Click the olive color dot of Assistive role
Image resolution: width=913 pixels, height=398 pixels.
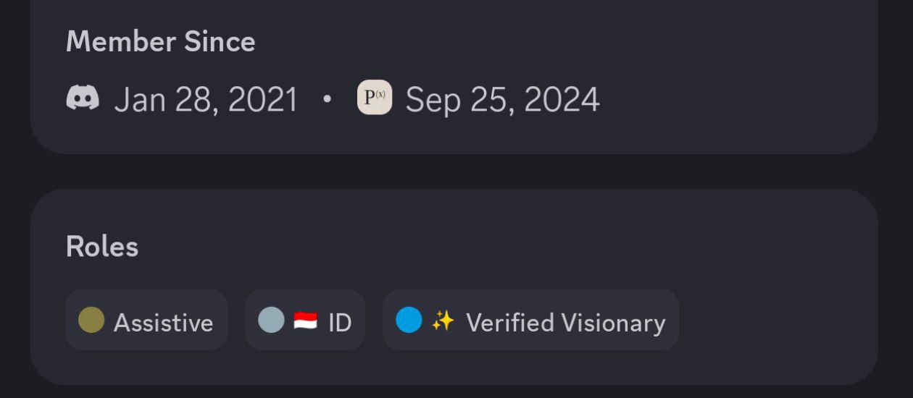tap(91, 320)
